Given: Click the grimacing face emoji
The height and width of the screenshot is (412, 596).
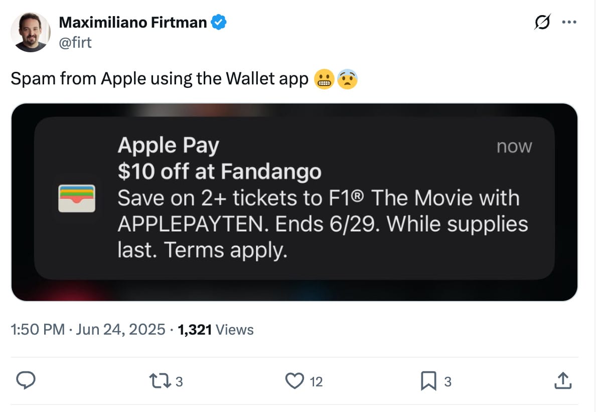Looking at the screenshot, I should click(324, 79).
